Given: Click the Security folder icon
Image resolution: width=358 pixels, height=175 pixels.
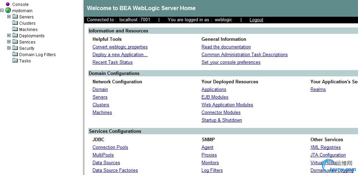Looking at the screenshot, I should pyautogui.click(x=15, y=48).
